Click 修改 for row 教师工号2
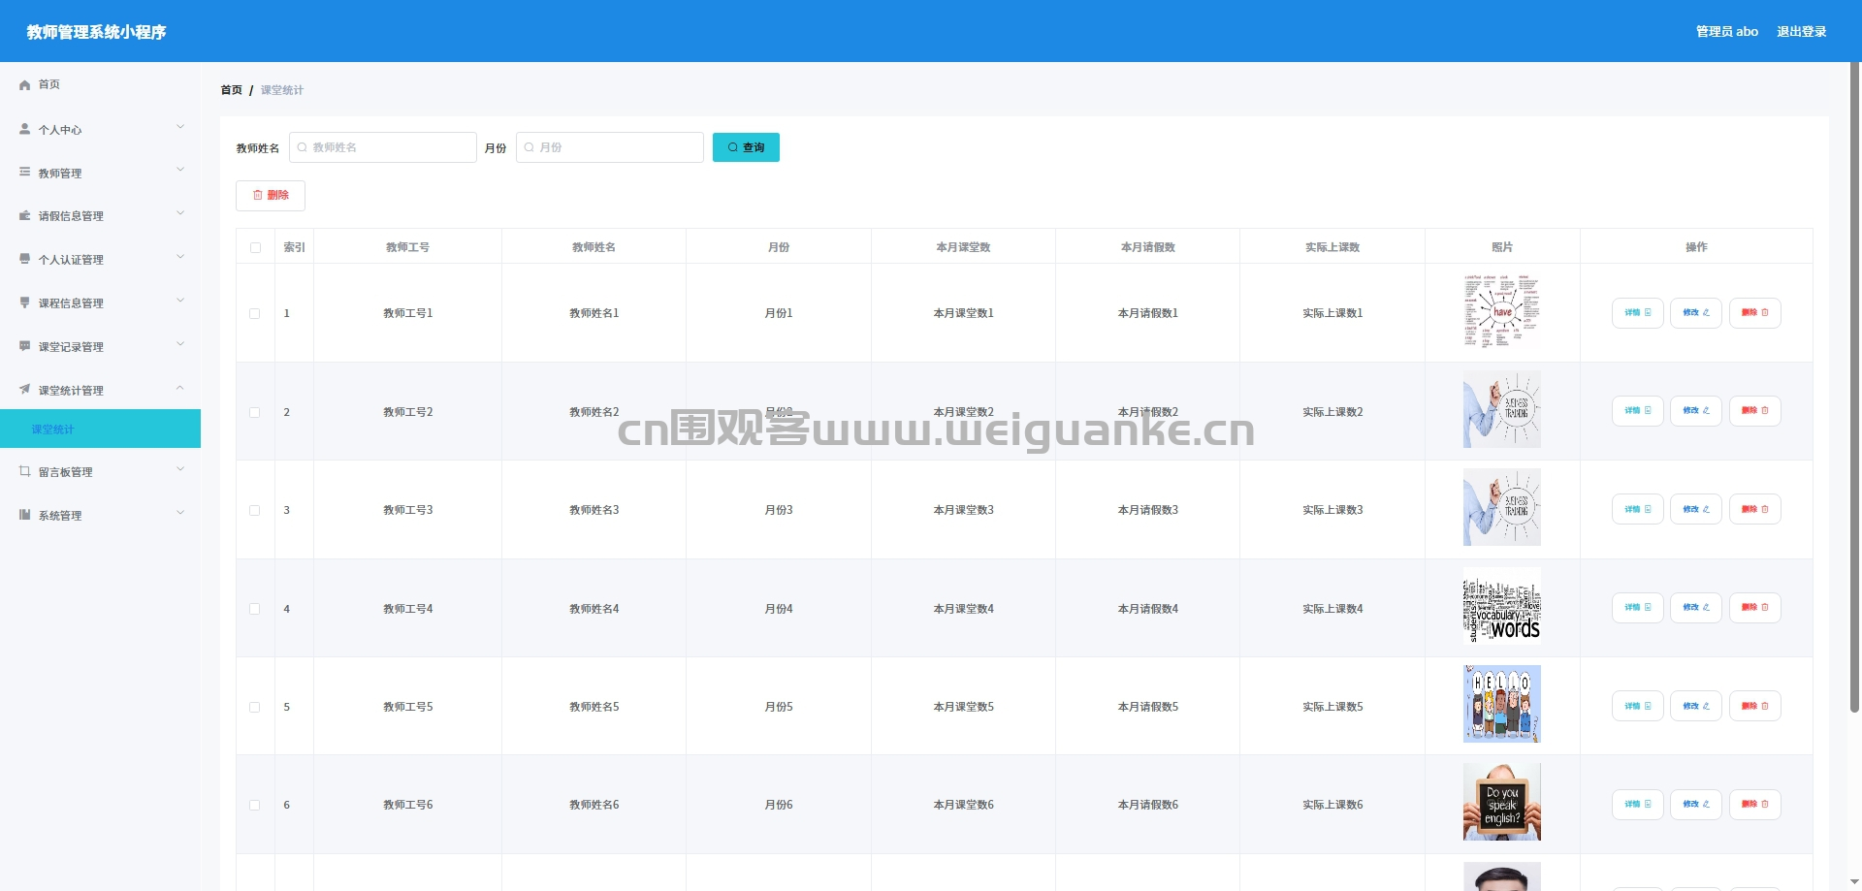The width and height of the screenshot is (1862, 891). [1696, 411]
